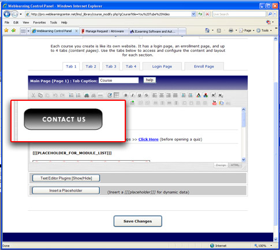
Task: Switch editor to HTML view
Action: tap(235, 165)
